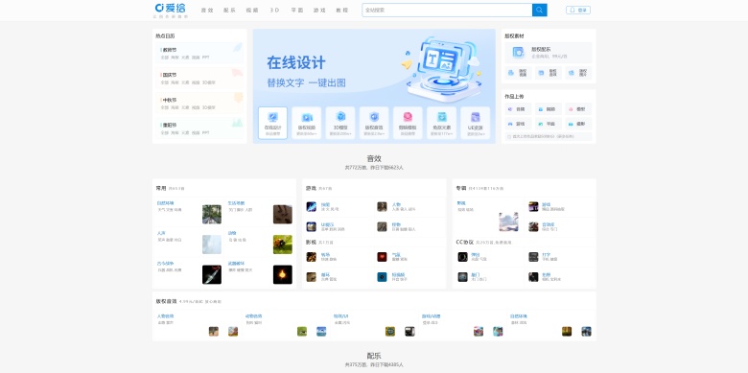Click the 敲门 CC sound icon

[463, 277]
